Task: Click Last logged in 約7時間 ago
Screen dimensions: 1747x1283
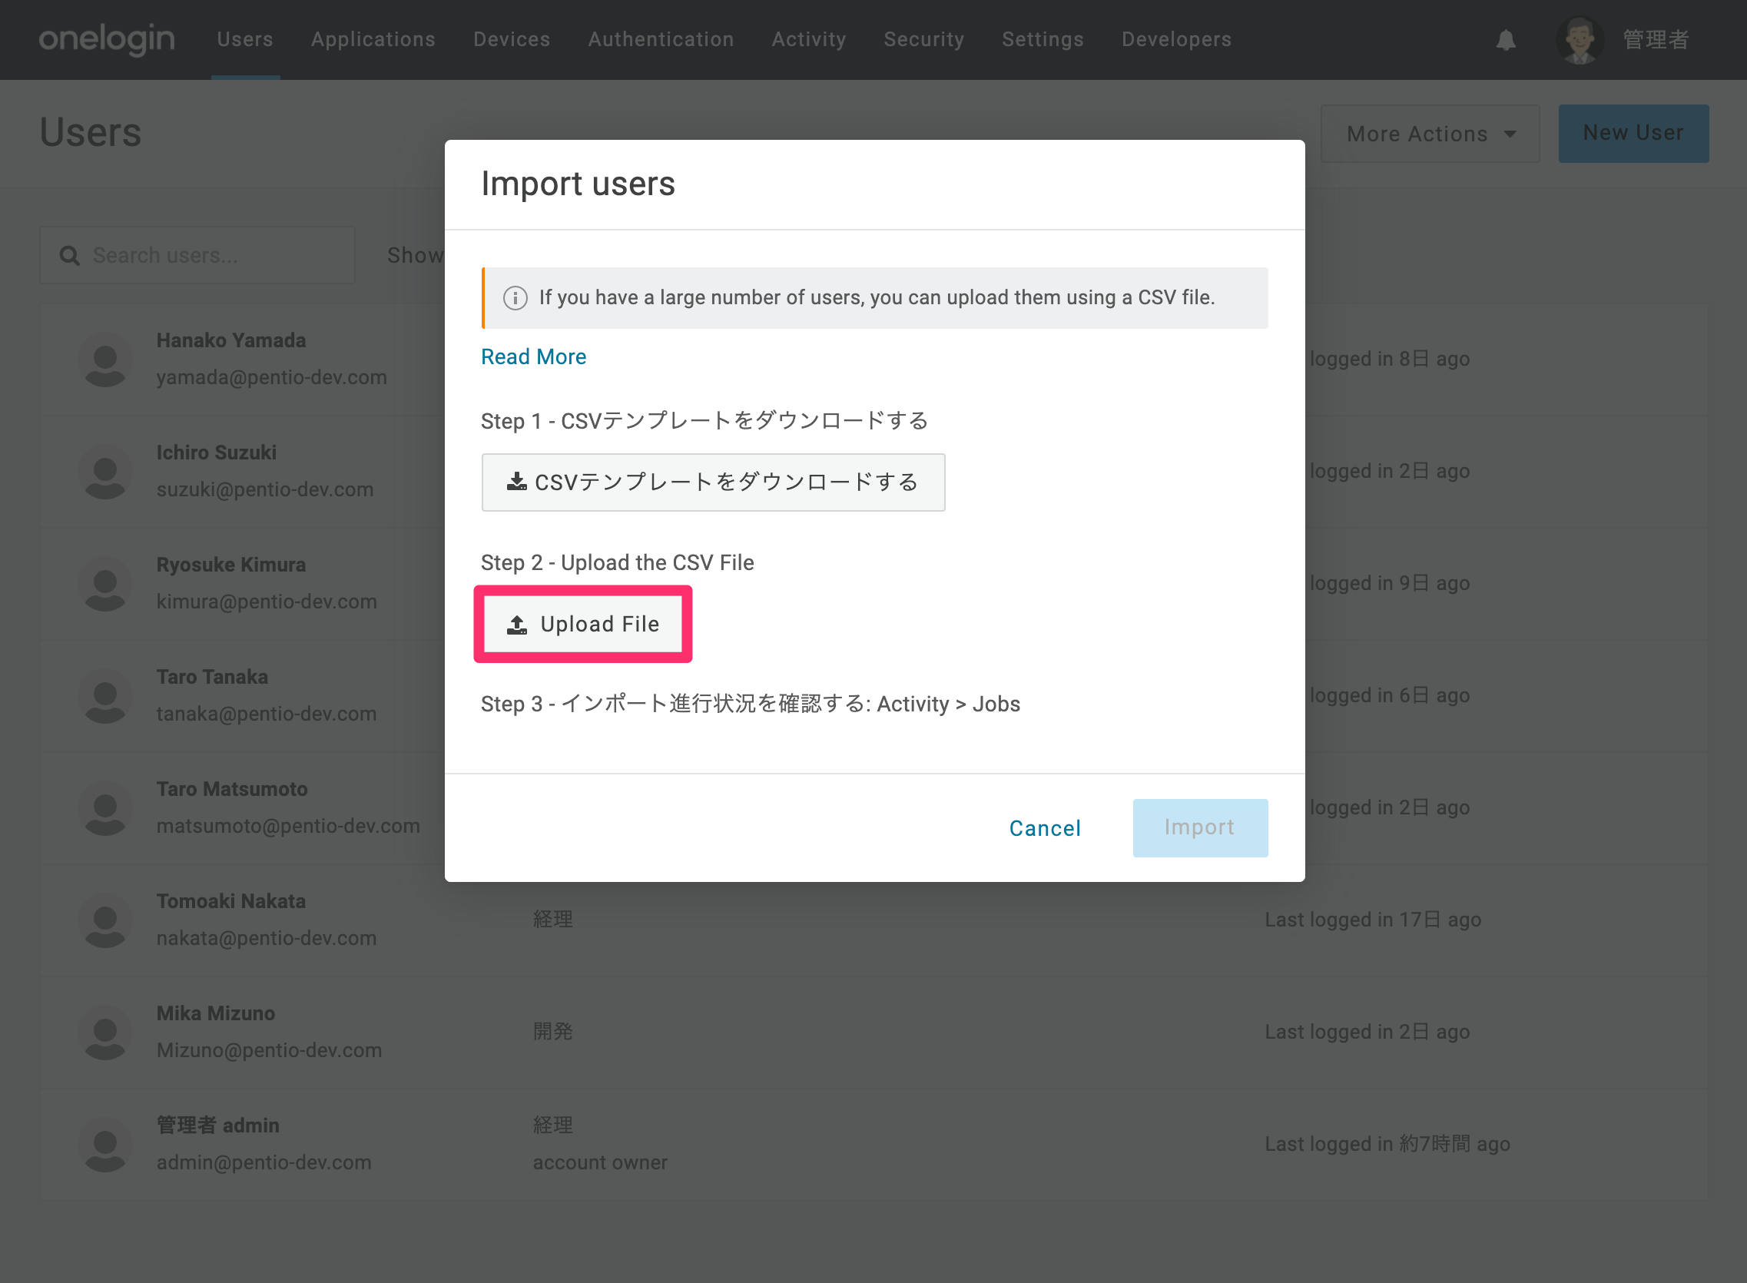Action: (x=1387, y=1144)
